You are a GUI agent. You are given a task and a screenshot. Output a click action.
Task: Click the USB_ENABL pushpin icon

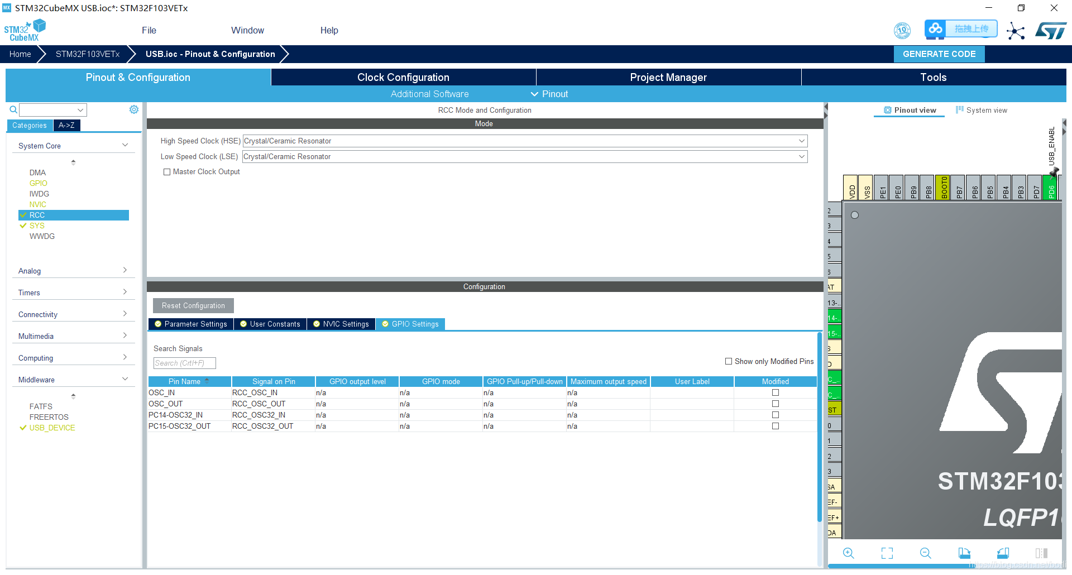[1054, 172]
